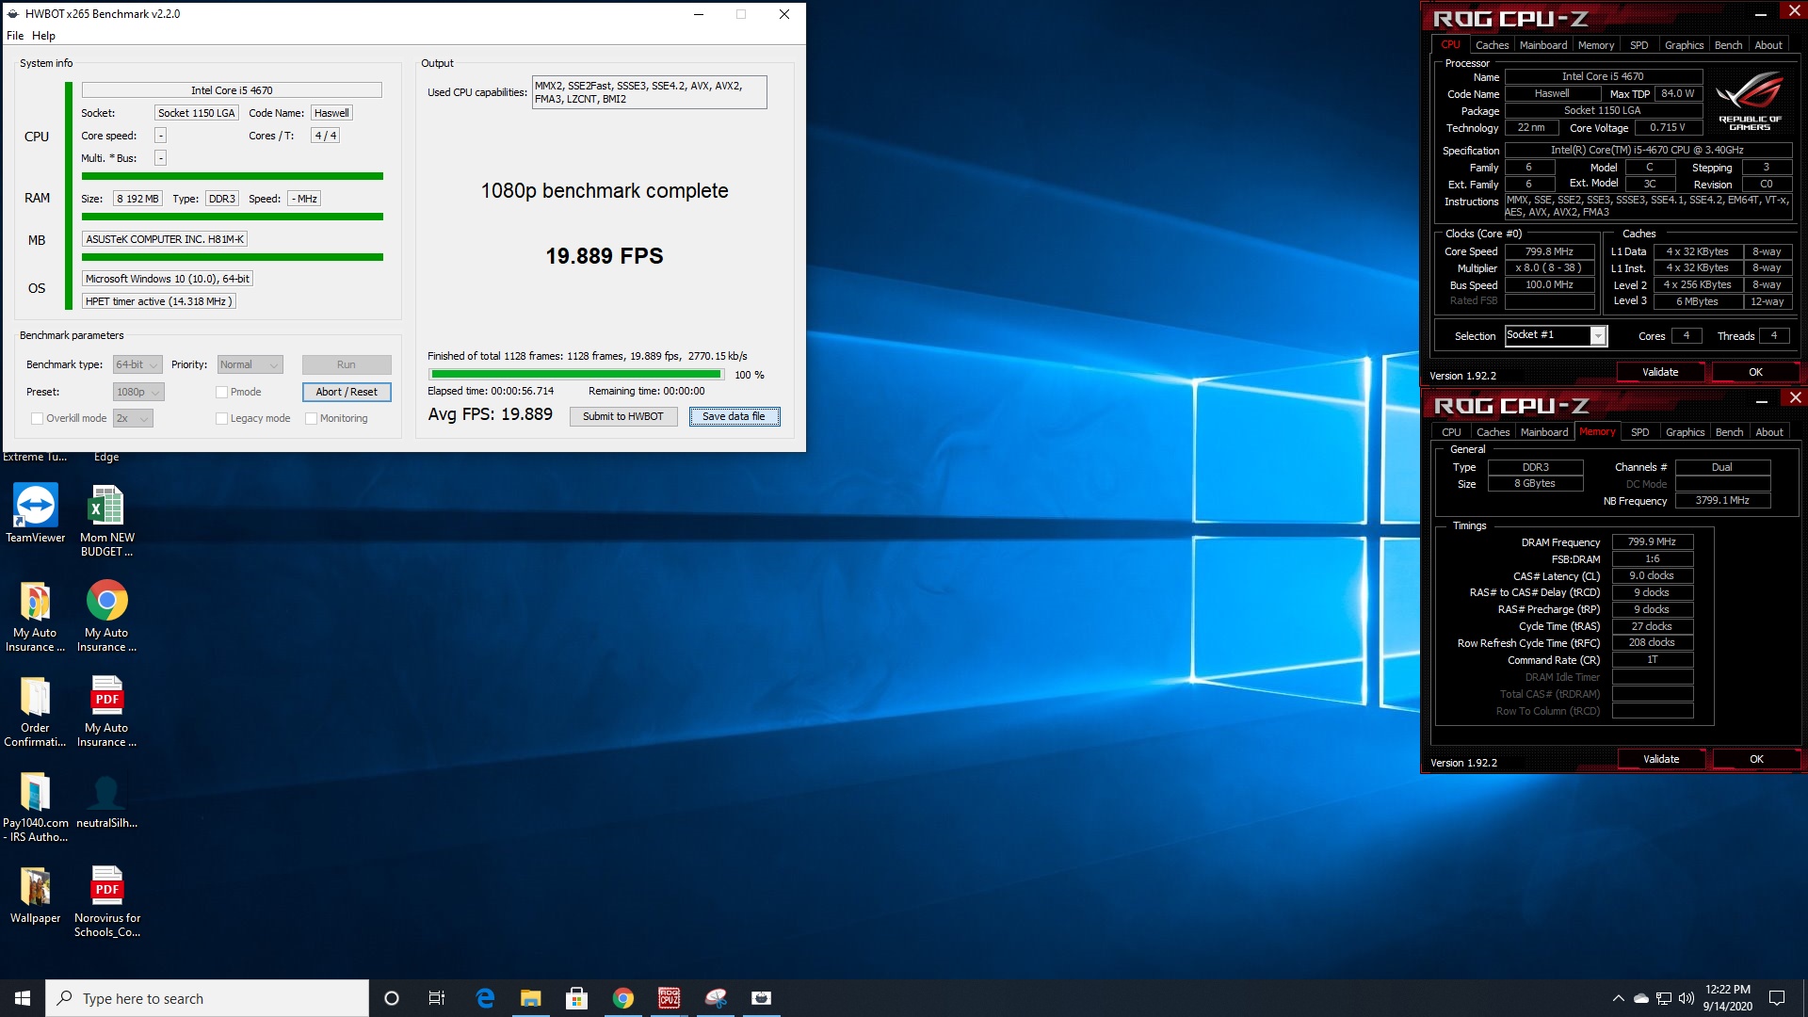Open Norovirus for Schools PDF
1808x1017 pixels.
[106, 901]
